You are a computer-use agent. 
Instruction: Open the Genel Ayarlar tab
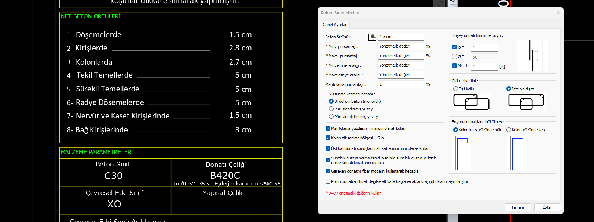(334, 25)
